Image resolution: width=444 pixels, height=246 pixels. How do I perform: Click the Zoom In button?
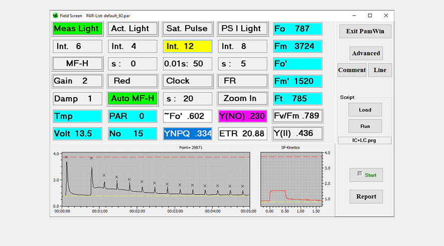(x=242, y=98)
